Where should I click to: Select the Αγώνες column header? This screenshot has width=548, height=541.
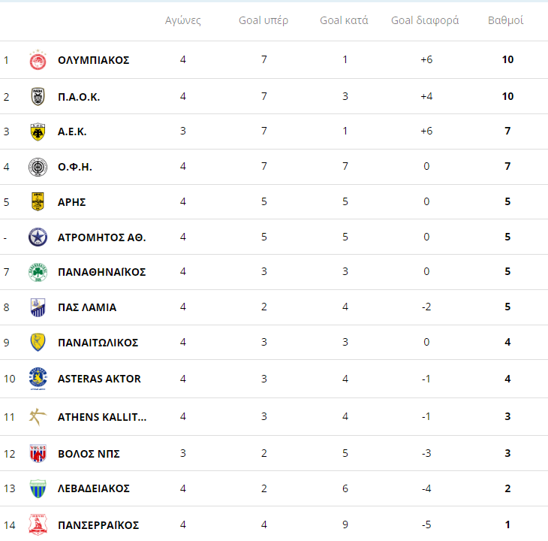(182, 20)
